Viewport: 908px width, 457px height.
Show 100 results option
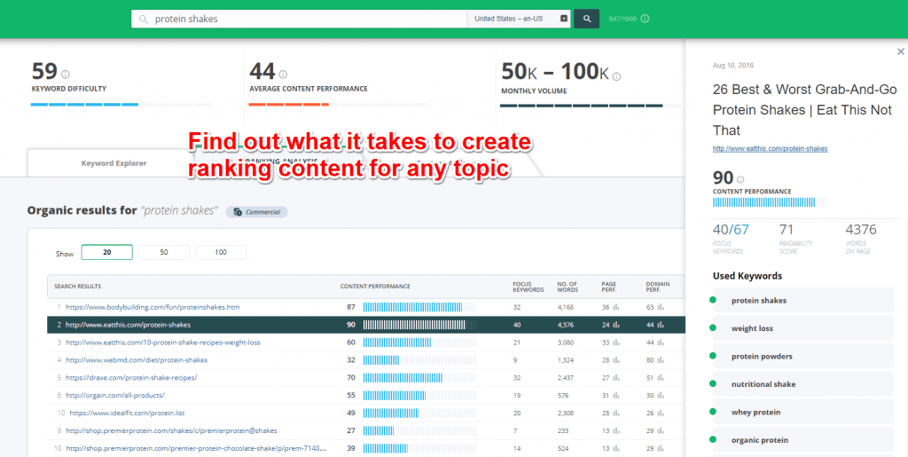tap(220, 253)
